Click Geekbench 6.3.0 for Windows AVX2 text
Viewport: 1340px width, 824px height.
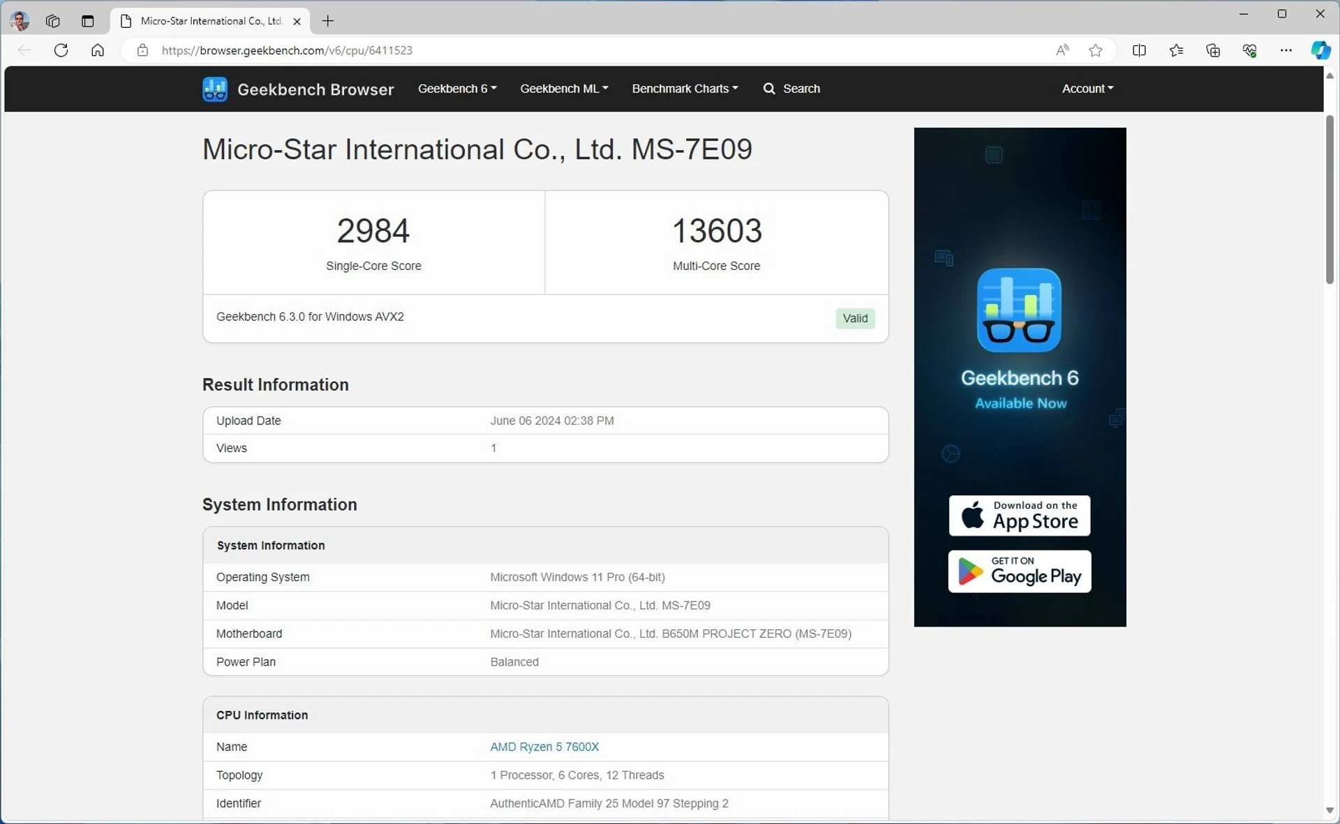click(310, 317)
